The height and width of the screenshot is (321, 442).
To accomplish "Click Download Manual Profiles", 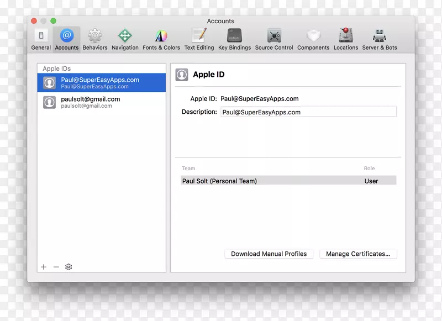I will pos(269,254).
